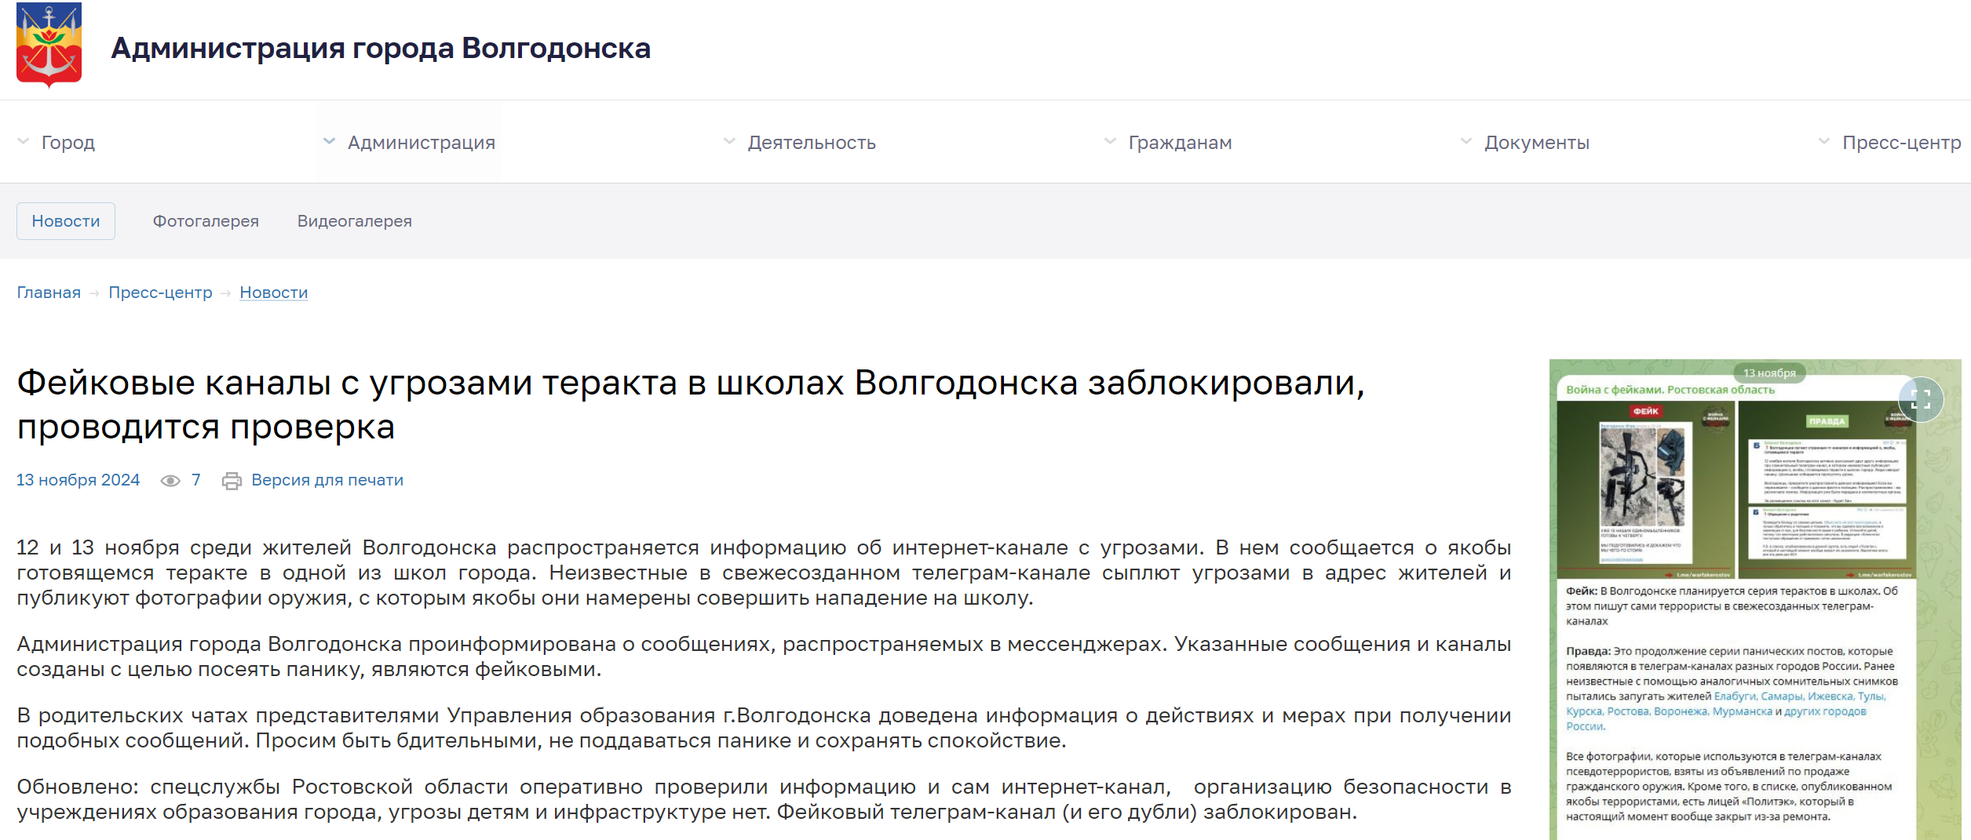
Task: Click the article headline about fake channels
Action: (691, 405)
